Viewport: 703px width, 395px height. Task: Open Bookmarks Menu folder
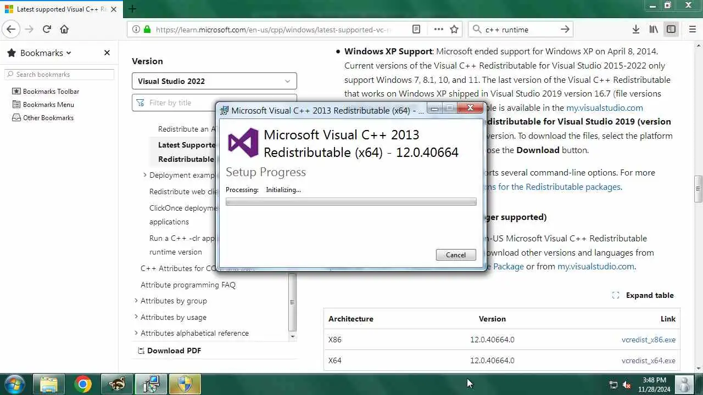(x=48, y=104)
